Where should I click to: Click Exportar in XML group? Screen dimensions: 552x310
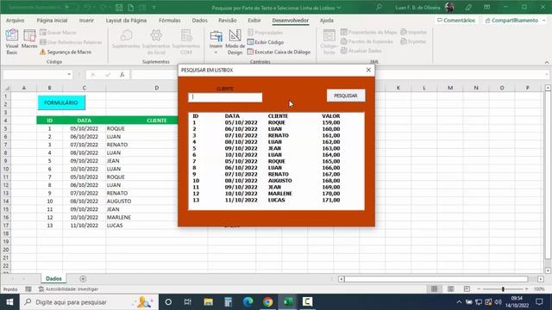tap(413, 41)
